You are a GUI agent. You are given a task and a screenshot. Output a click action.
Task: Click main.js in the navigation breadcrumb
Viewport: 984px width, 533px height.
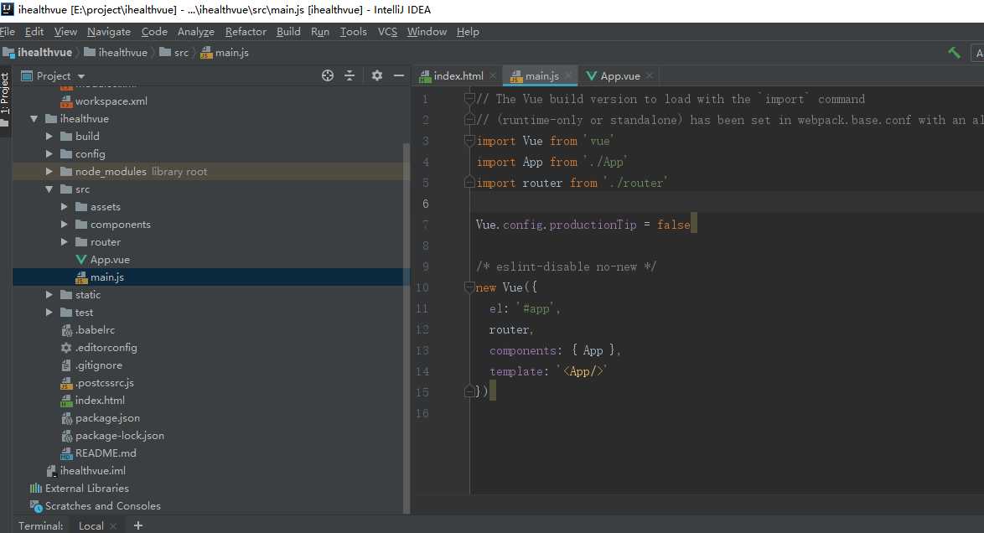click(x=225, y=53)
